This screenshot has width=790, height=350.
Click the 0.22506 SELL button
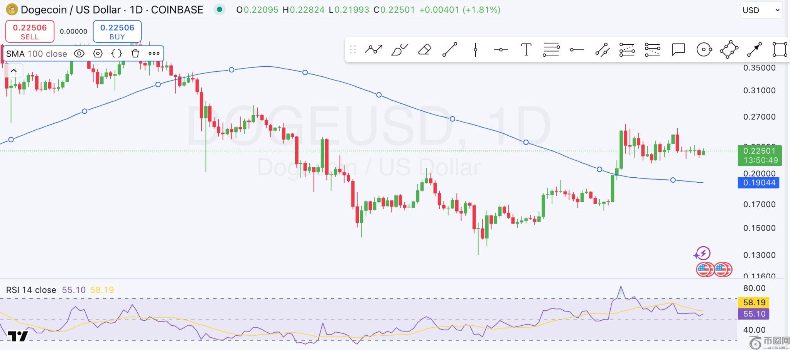[x=30, y=32]
